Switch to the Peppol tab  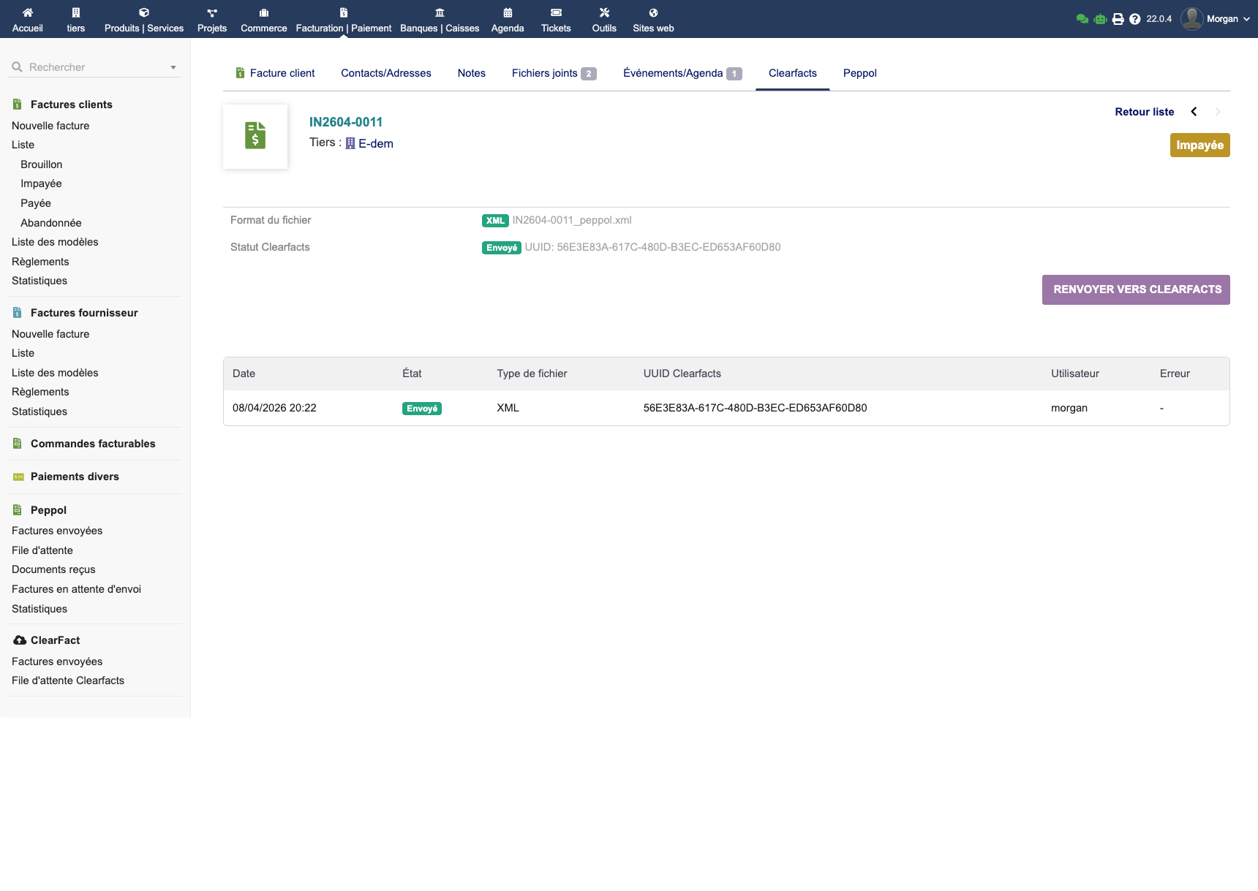click(x=859, y=73)
